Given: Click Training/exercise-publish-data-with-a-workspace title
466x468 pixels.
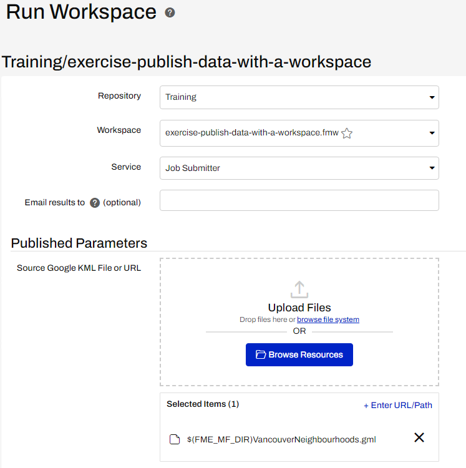Looking at the screenshot, I should point(187,62).
